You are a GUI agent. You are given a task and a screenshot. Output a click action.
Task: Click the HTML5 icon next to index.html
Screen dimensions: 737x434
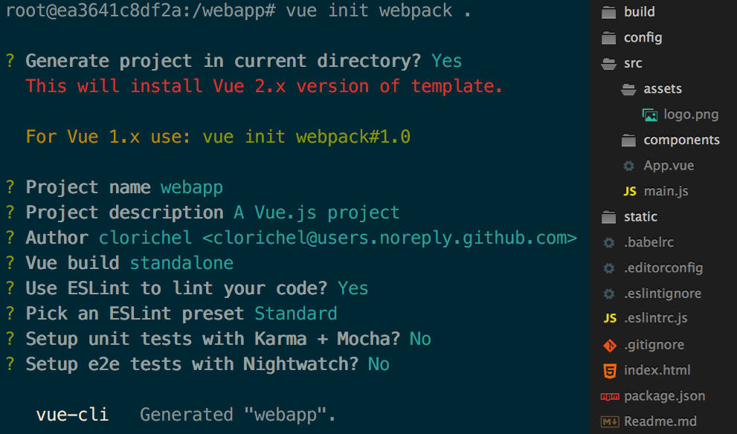pyautogui.click(x=610, y=371)
